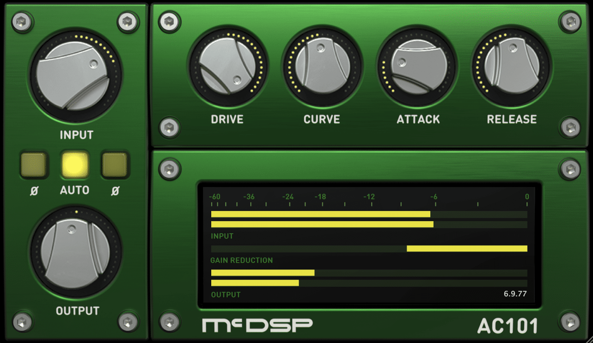Click the GAIN REDUCTION meter bar

(369, 248)
